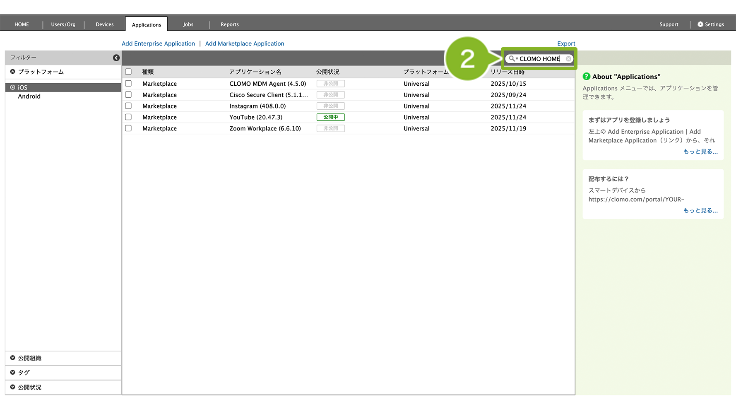Tick the YouTube row checkbox
The height and width of the screenshot is (414, 736).
click(x=128, y=117)
